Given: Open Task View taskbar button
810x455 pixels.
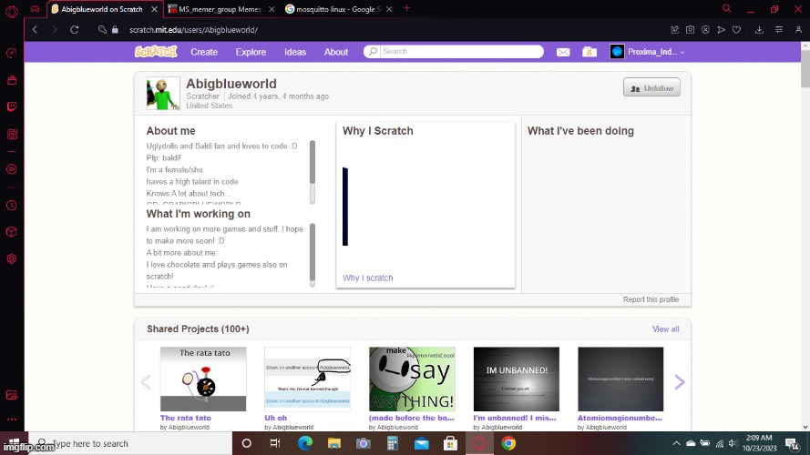Looking at the screenshot, I should tap(275, 444).
